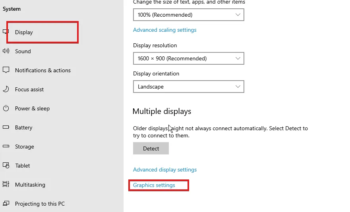Click the Storage drive icon
Screen dimensions: 350x212
coord(6,146)
